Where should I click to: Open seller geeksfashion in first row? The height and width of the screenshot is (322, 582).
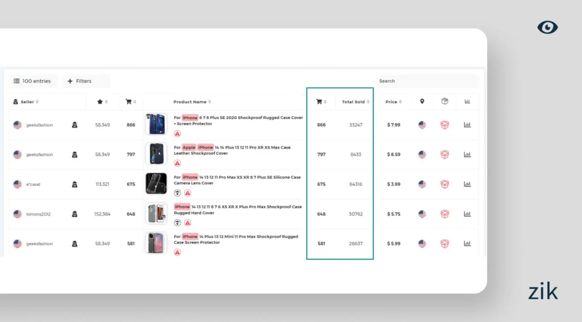(39, 125)
